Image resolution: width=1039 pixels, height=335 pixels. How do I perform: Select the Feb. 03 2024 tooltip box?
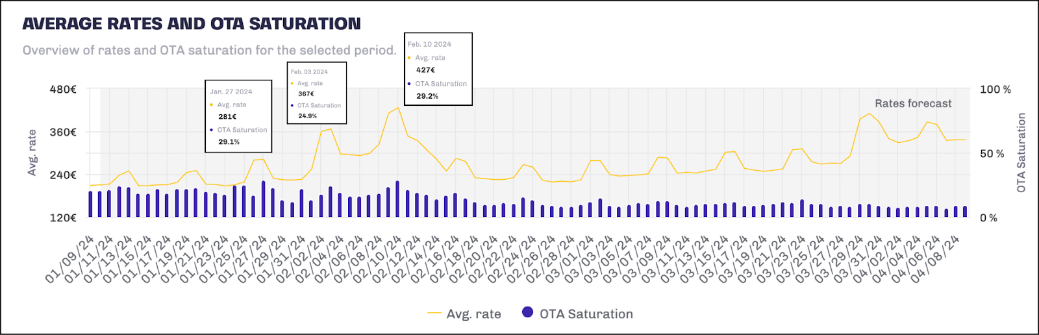317,93
